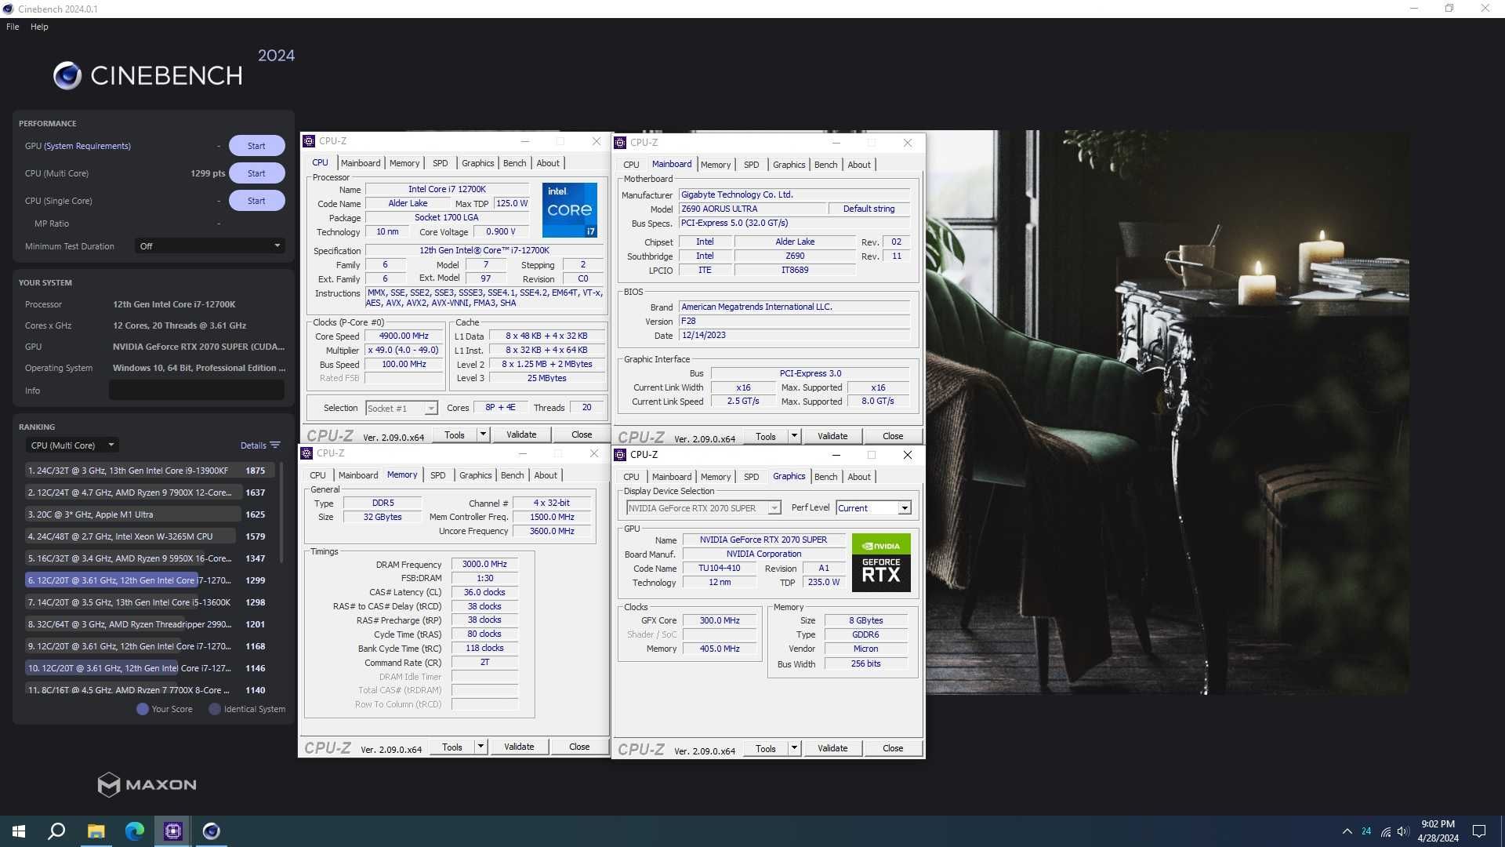Open Tools dropdown arrow in Memory window
Viewport: 1505px width, 847px height.
(x=481, y=747)
